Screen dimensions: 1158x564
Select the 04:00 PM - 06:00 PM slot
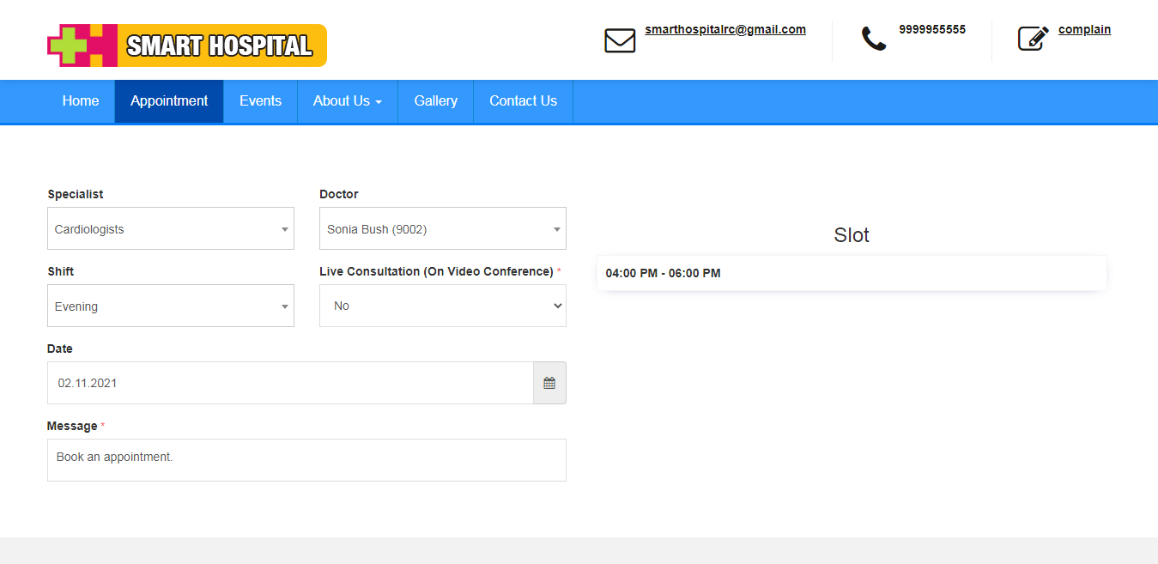point(663,274)
